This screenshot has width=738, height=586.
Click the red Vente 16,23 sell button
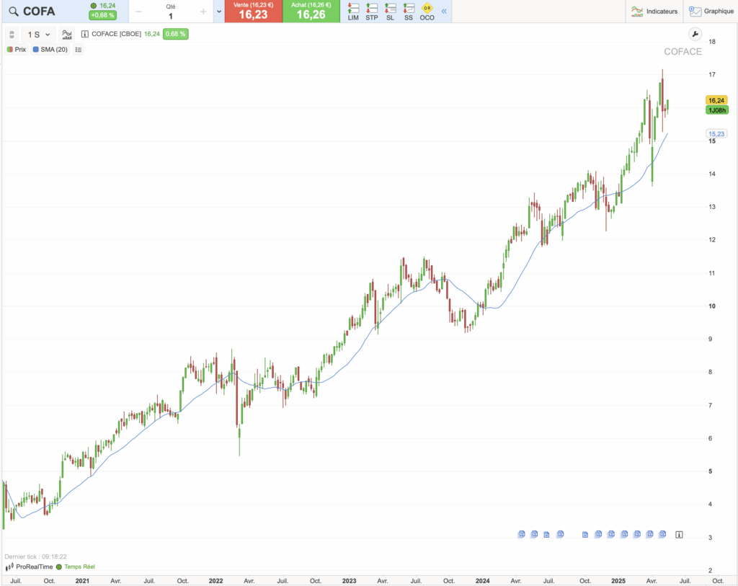[x=253, y=12]
